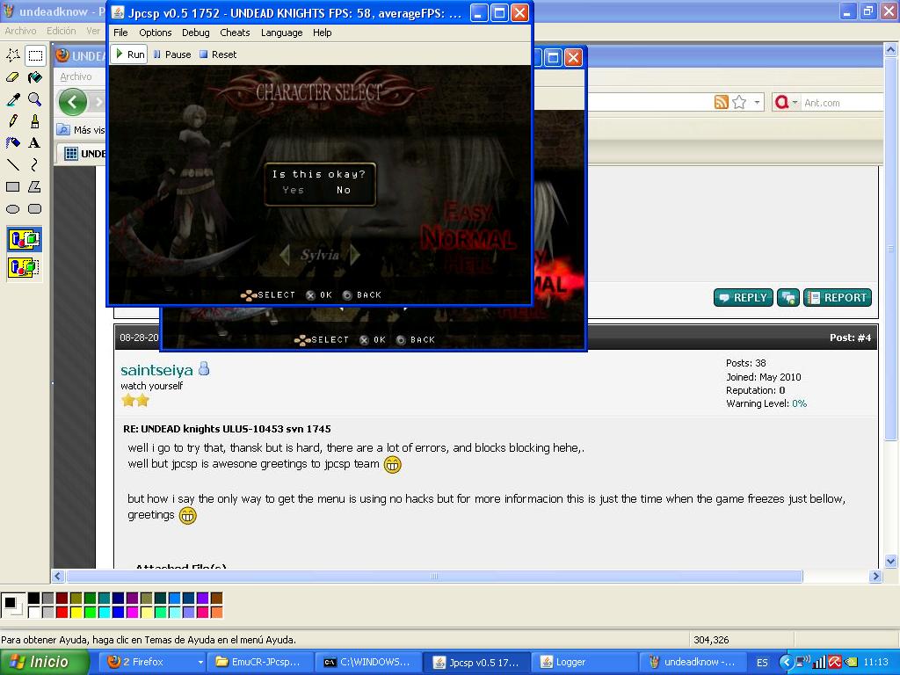
Task: Pick the eyedropper Pick Color tool
Action: click(13, 99)
